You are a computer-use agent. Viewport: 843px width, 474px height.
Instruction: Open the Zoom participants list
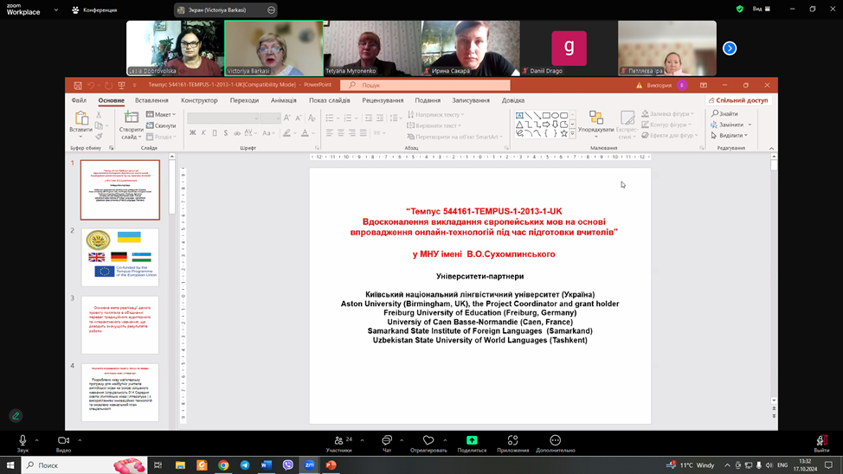[x=338, y=441]
